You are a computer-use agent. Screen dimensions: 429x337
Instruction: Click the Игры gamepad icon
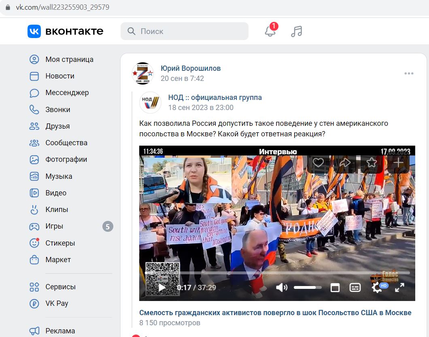point(34,226)
